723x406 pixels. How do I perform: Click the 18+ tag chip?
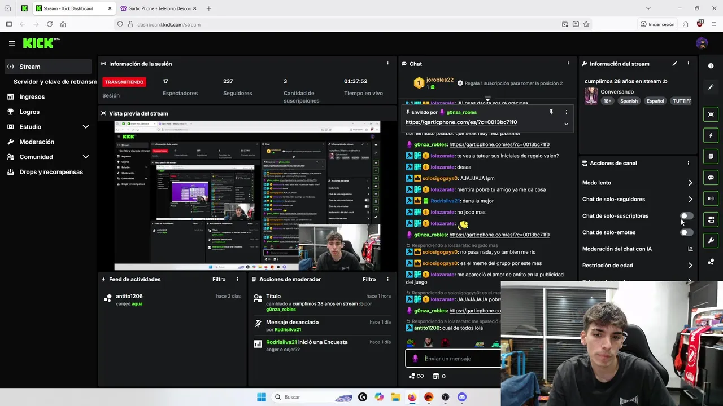pos(607,101)
